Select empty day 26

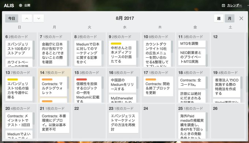(x=228, y=121)
